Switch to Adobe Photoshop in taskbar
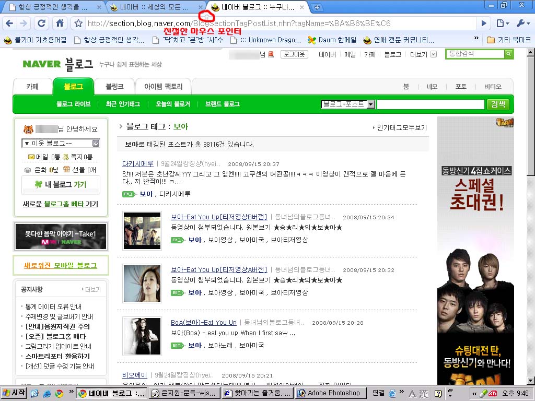The width and height of the screenshot is (535, 401). 330,393
